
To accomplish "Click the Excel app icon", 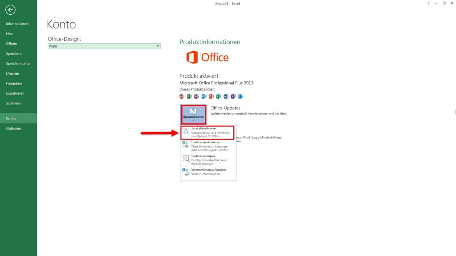I will coord(189,96).
